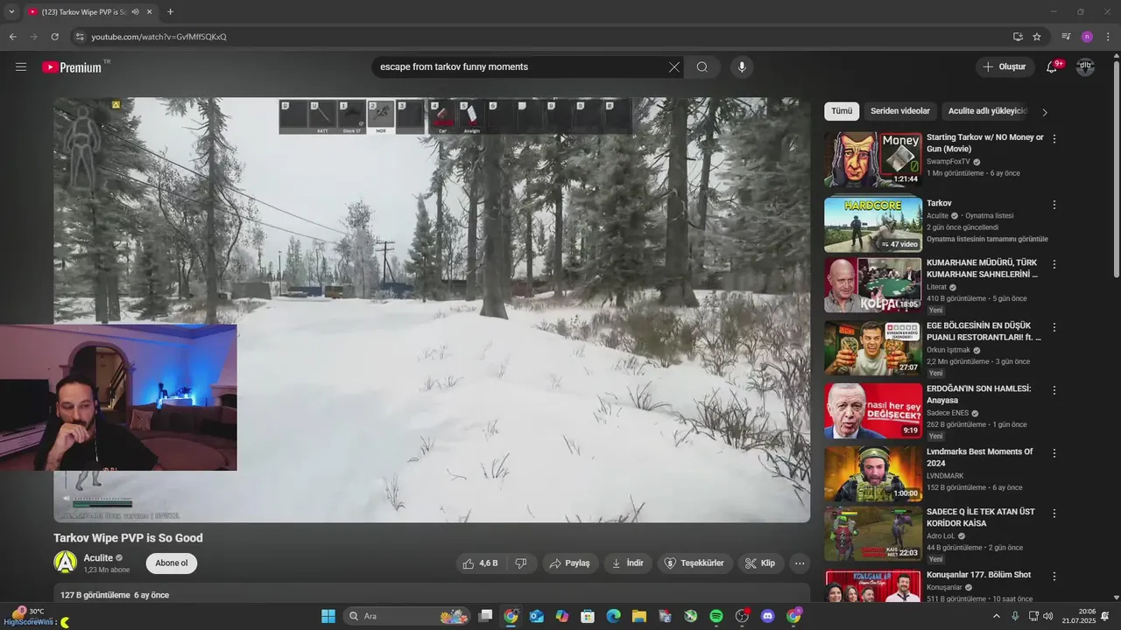This screenshot has width=1121, height=630.
Task: Bookmark this page with star icon
Action: 1037,37
